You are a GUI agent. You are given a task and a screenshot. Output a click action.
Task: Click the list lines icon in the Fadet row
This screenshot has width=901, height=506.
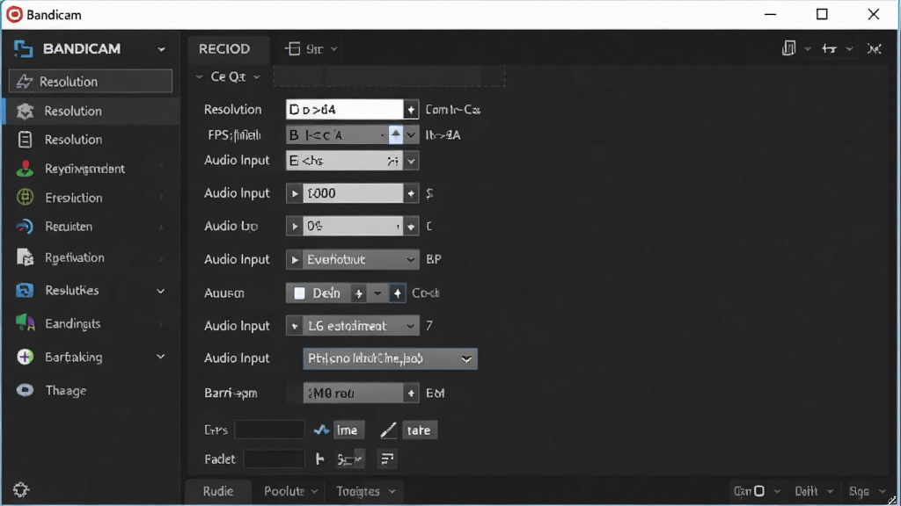[x=387, y=459]
